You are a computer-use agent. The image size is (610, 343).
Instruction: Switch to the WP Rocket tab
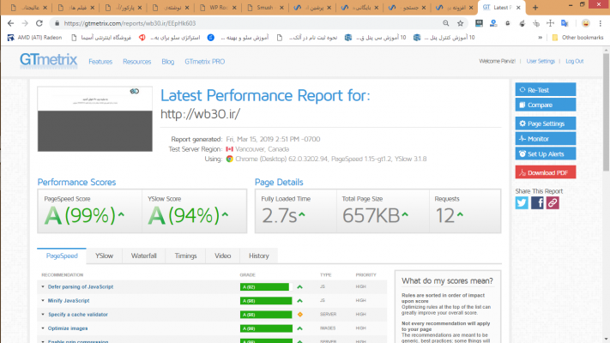219,8
